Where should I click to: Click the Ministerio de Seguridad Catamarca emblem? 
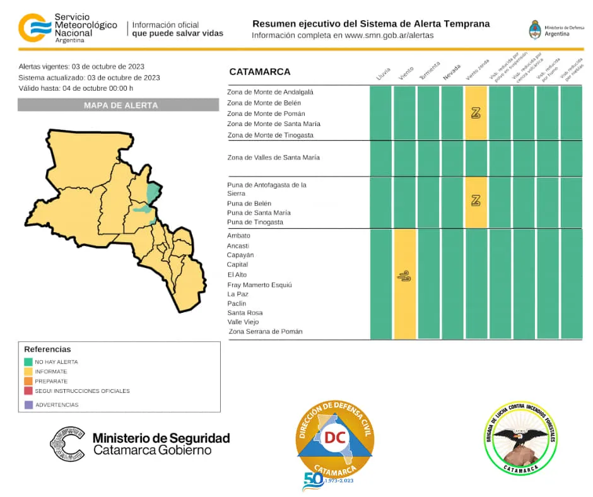tap(68, 444)
